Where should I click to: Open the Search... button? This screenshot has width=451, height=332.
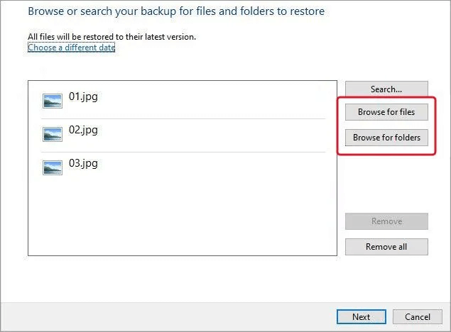tap(386, 89)
